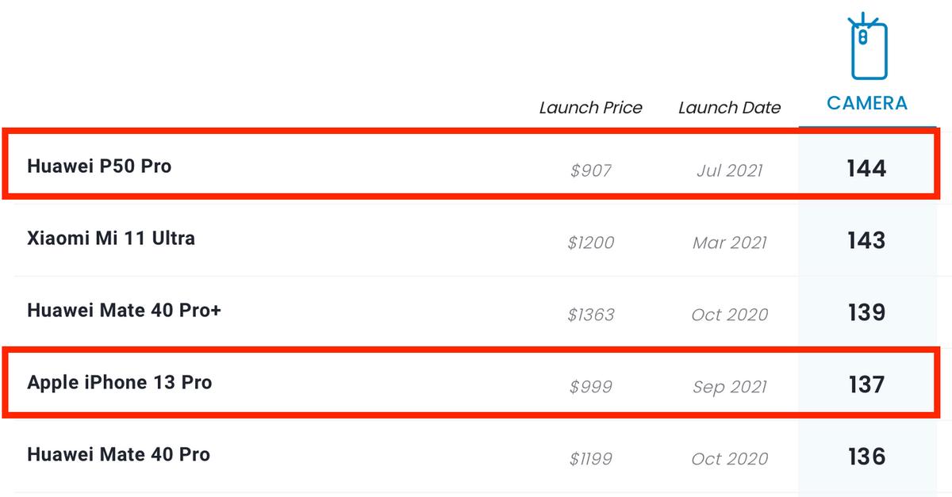Open the Xiaomi Mi 11 Ultra entry
This screenshot has height=497, width=952.
(x=111, y=239)
